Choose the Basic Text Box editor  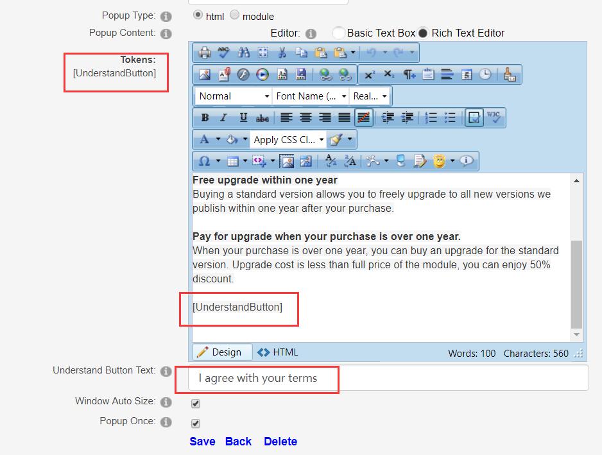point(338,33)
